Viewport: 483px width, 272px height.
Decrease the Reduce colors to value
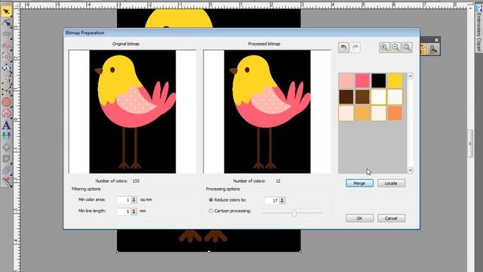[282, 202]
